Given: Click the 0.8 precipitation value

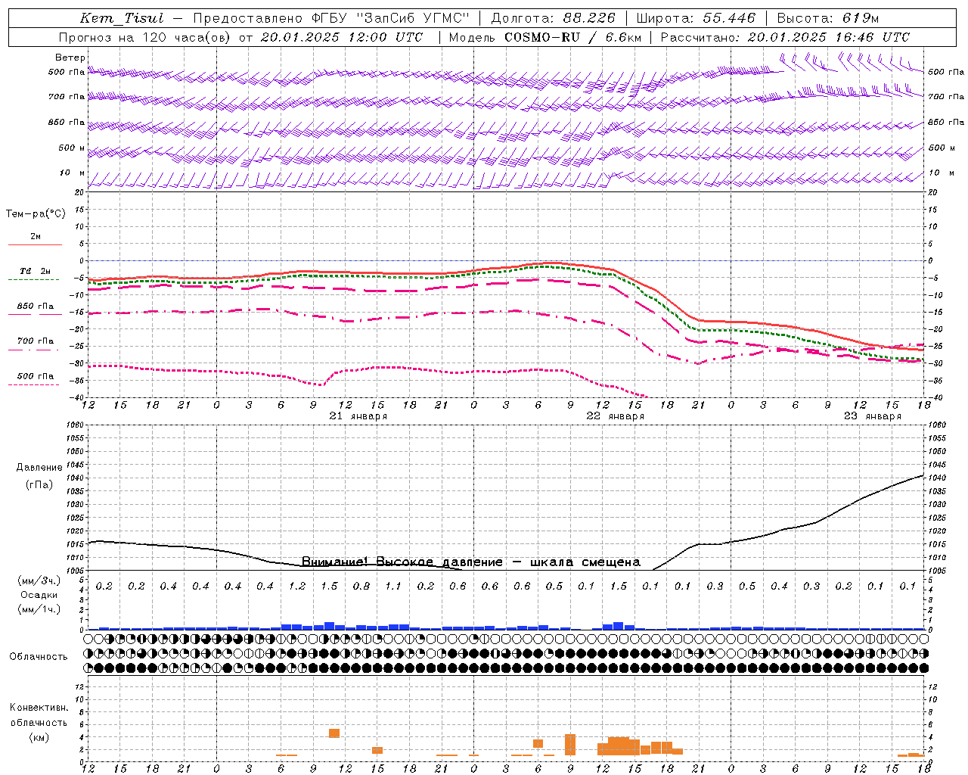Looking at the screenshot, I should [361, 587].
